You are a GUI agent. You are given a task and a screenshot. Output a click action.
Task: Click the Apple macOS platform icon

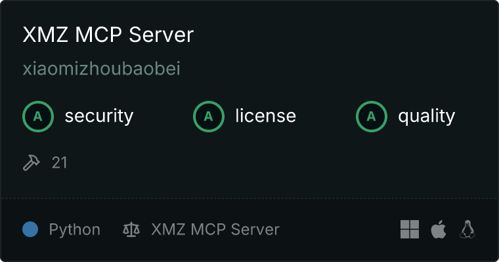tap(439, 229)
